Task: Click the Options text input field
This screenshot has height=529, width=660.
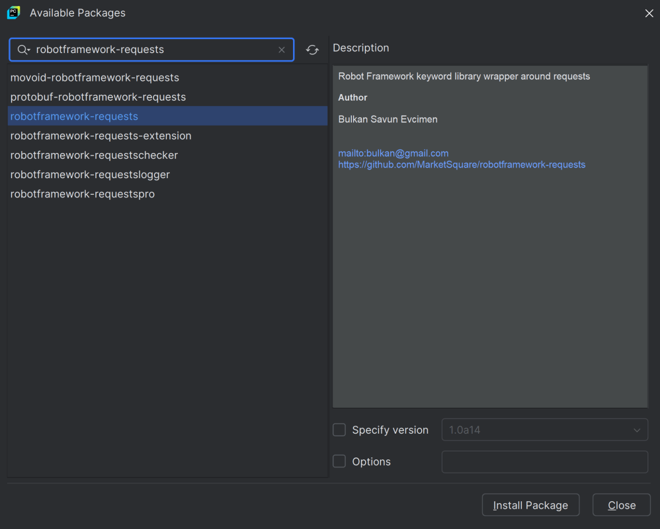Action: click(x=544, y=461)
